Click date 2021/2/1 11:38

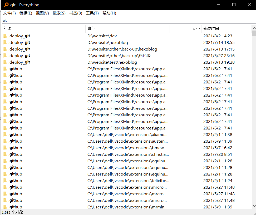coord(218,134)
